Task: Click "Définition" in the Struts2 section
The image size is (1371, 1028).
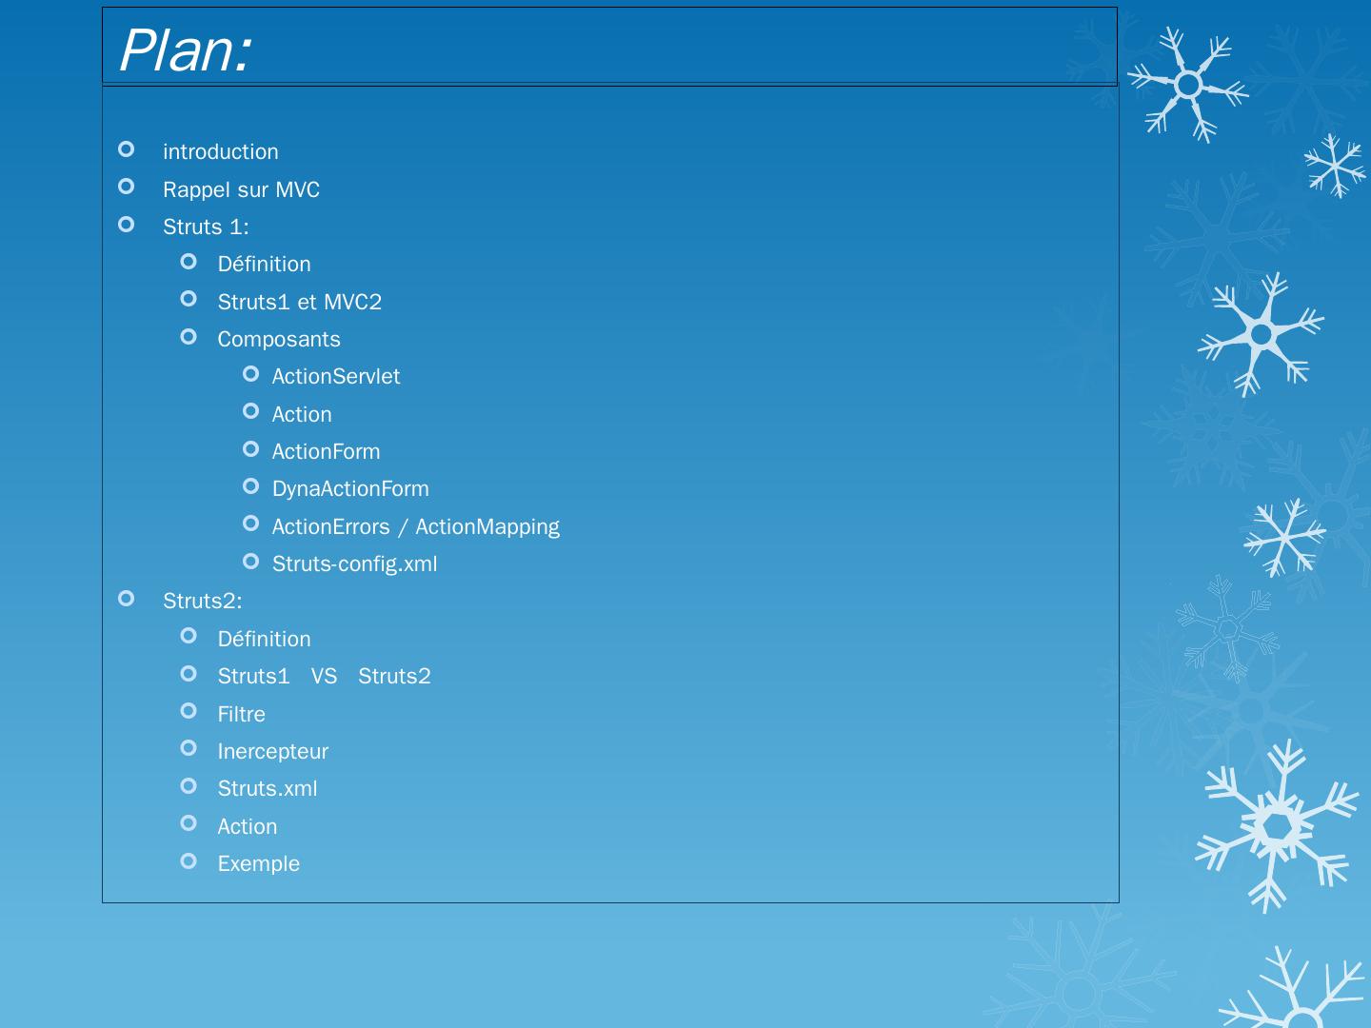Action: (264, 639)
